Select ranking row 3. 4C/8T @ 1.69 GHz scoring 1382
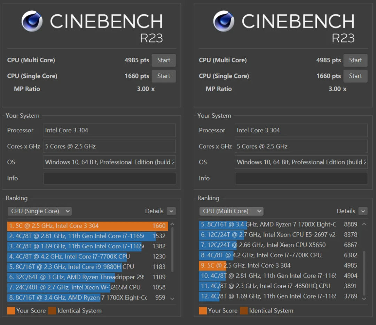 tap(87, 246)
